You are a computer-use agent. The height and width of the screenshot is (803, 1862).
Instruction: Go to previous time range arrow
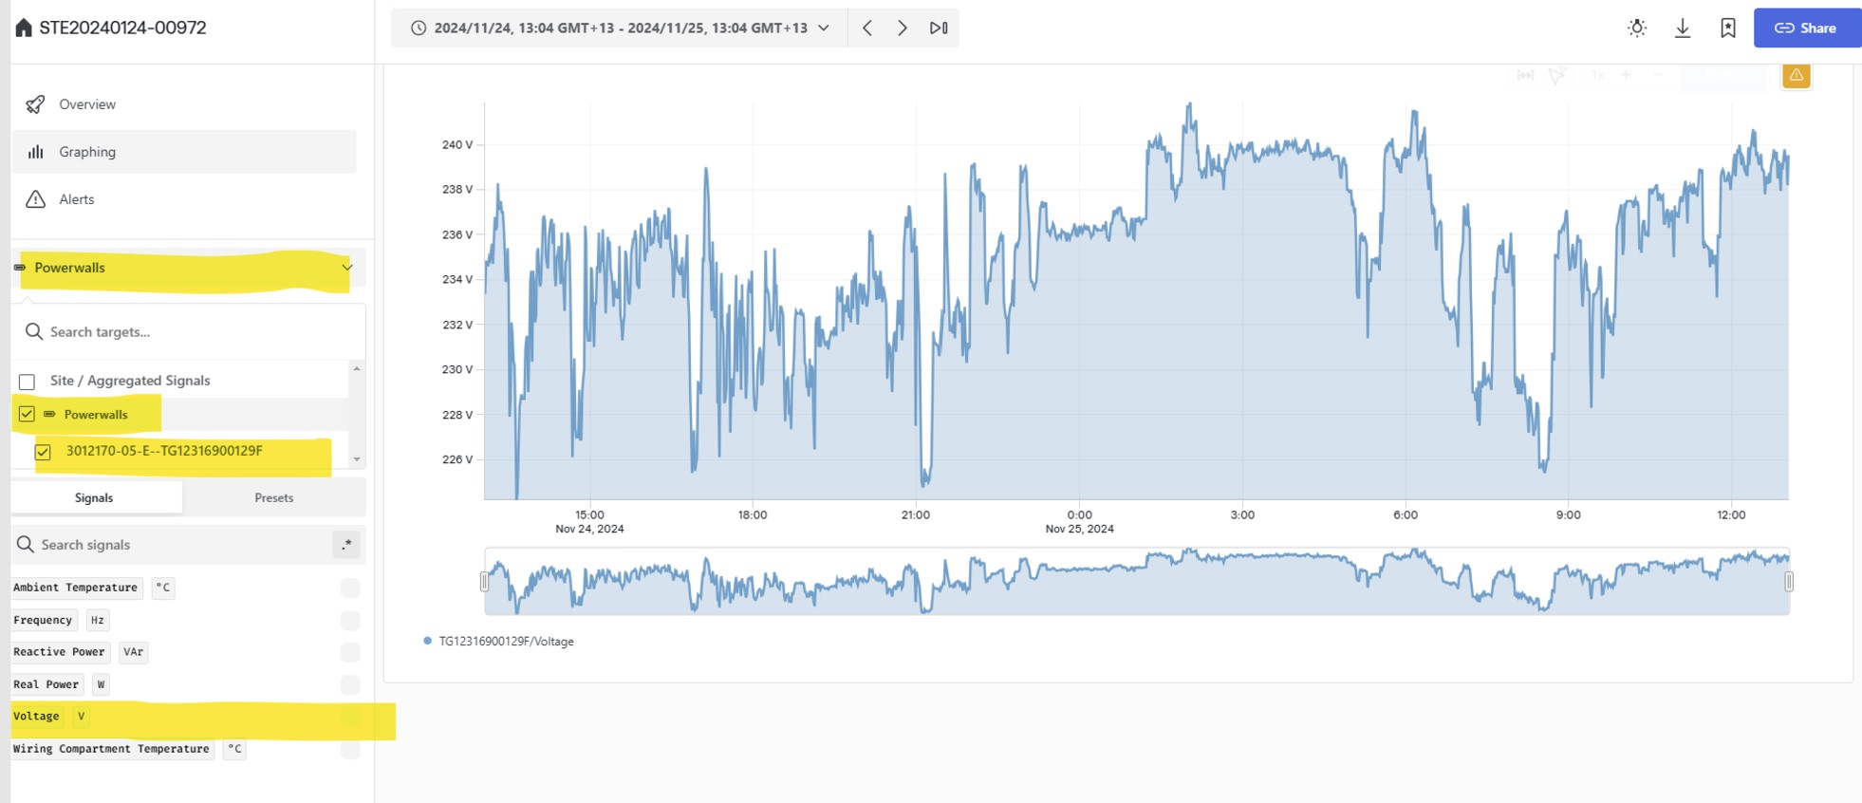[x=867, y=28]
